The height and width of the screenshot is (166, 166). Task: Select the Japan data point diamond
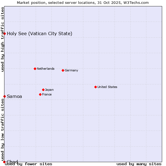(x=43, y=90)
